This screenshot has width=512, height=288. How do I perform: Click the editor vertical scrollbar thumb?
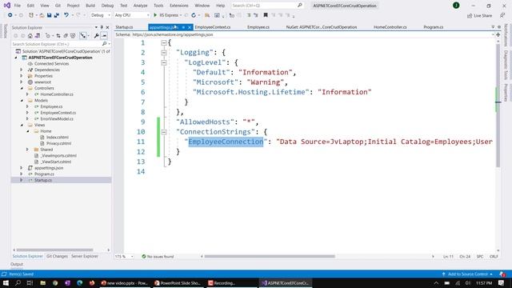tap(498, 106)
